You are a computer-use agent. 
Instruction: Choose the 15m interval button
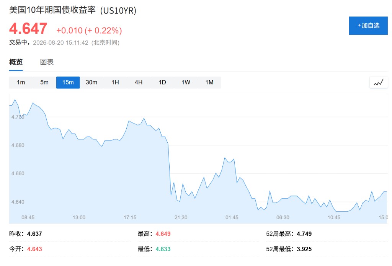68,83
